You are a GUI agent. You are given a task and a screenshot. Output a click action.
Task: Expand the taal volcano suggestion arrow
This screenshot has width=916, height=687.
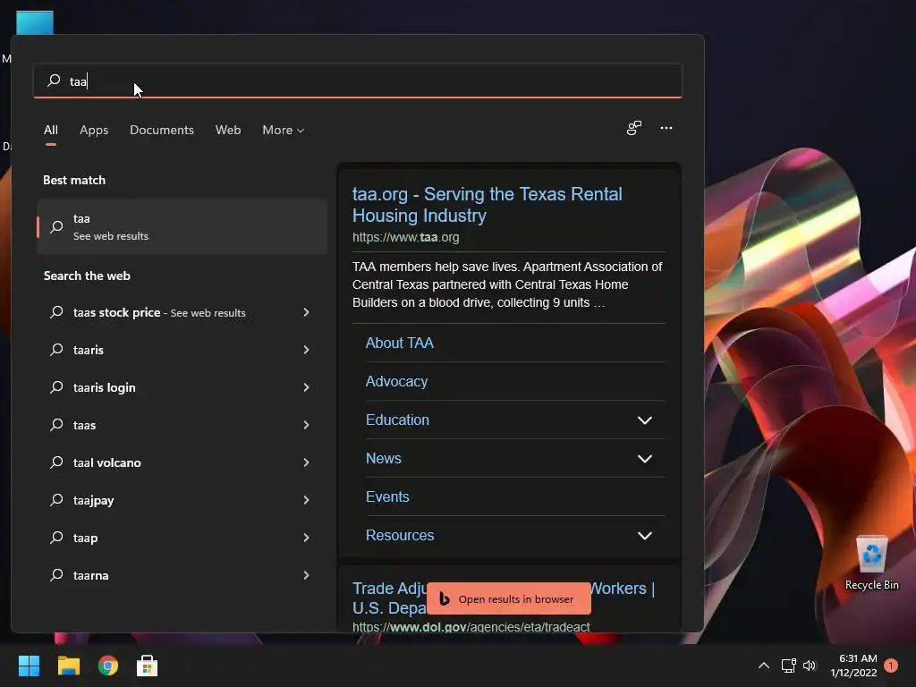306,462
